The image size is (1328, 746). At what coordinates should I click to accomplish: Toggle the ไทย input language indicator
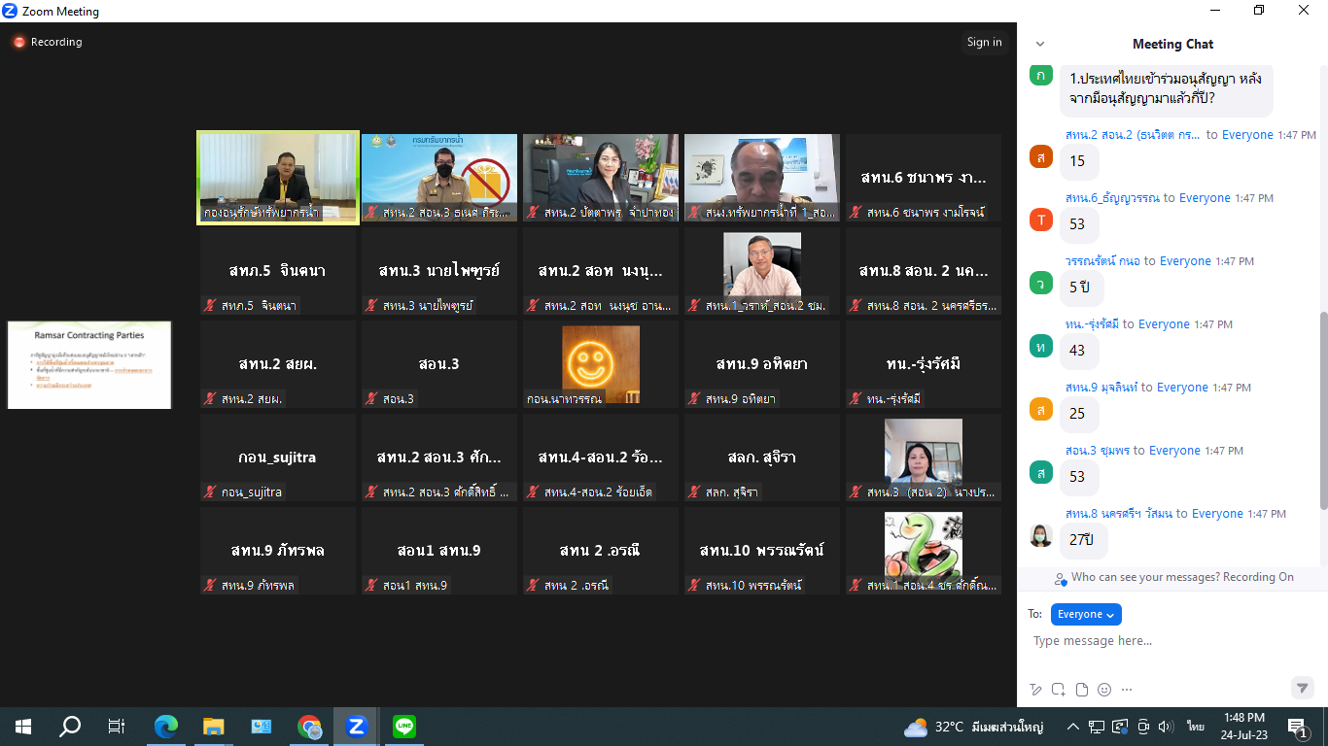pyautogui.click(x=1195, y=727)
